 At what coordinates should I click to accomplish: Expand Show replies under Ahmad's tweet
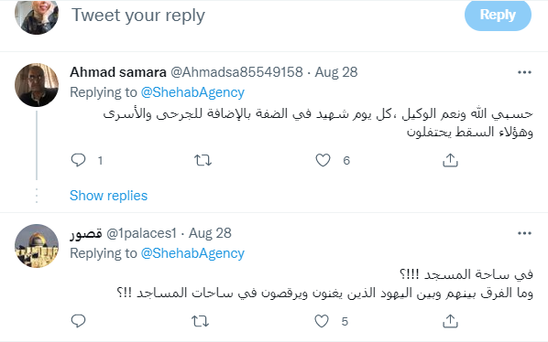coord(109,196)
